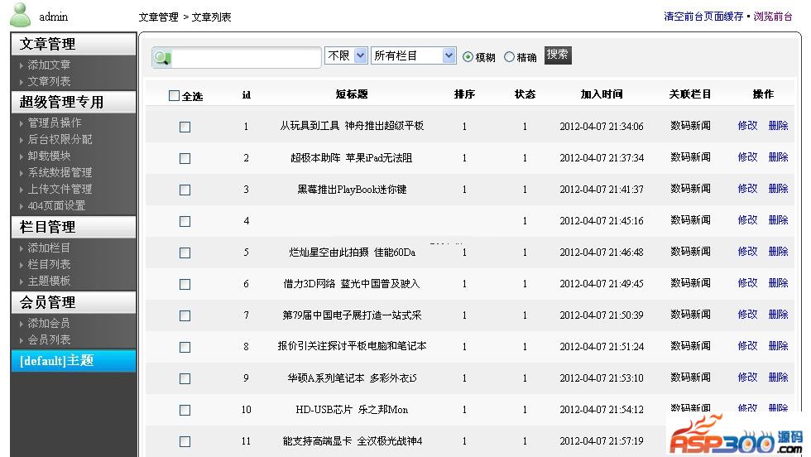Click 数码新闻 in article id 6 row

pos(690,283)
